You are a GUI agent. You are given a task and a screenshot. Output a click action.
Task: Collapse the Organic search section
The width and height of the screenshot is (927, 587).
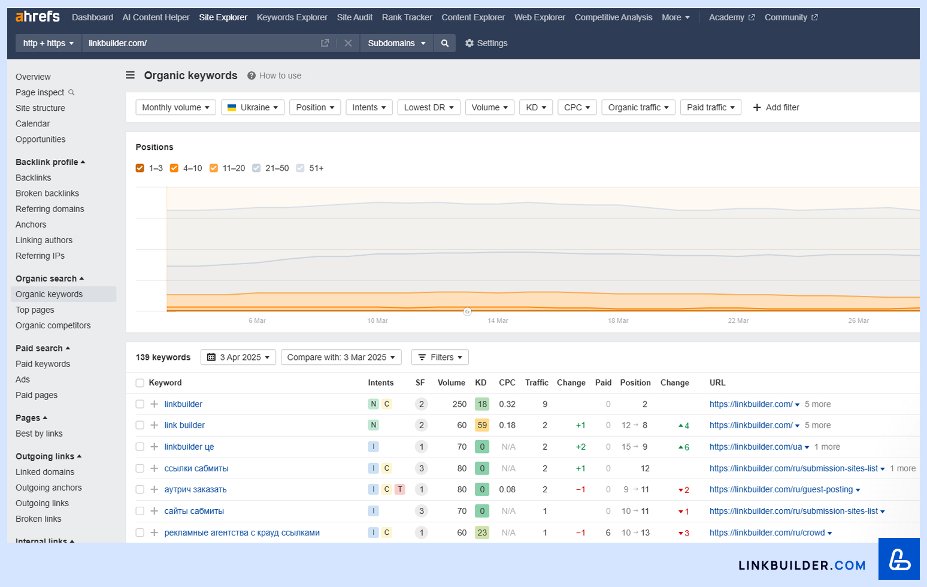(50, 279)
